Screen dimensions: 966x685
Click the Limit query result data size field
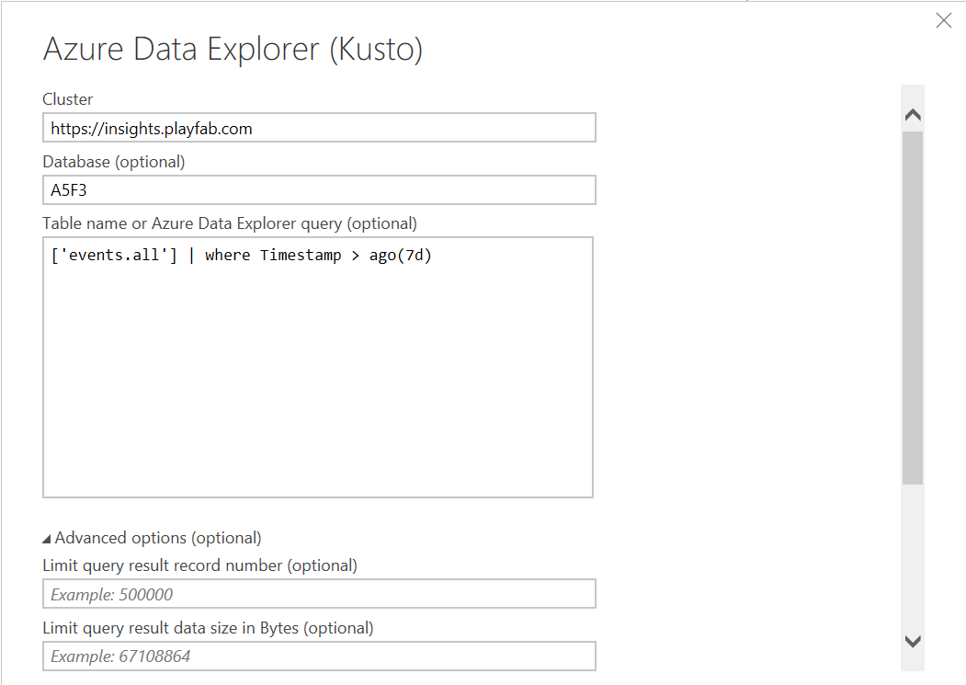click(319, 656)
